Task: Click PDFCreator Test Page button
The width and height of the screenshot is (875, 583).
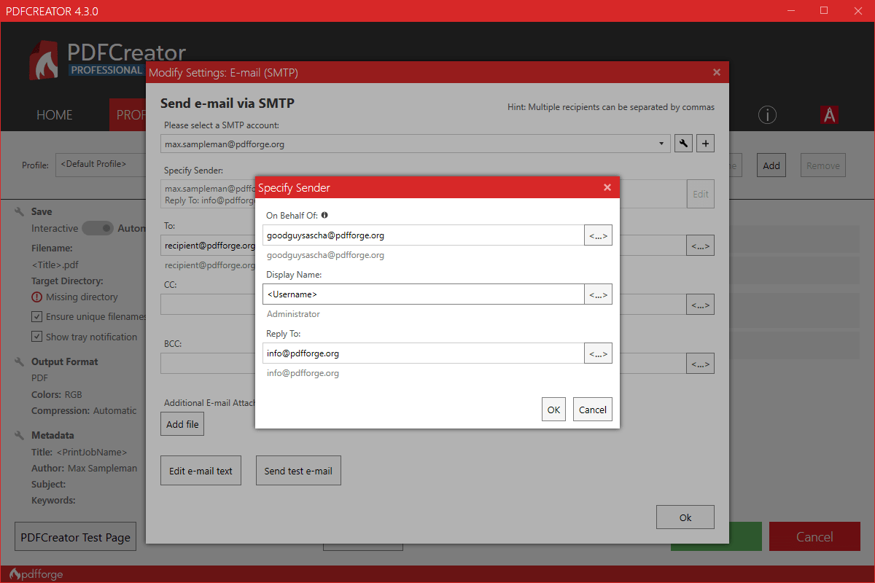Action: [x=75, y=537]
